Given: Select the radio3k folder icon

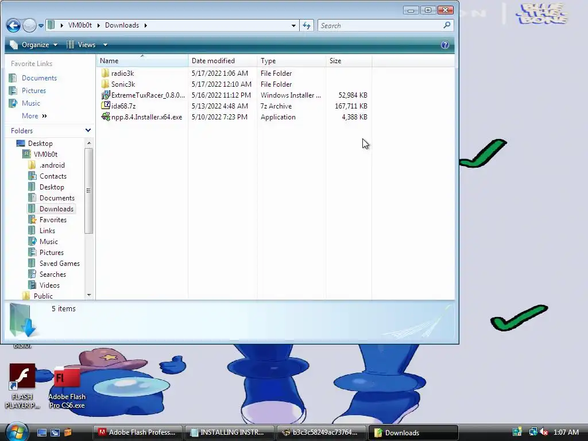Looking at the screenshot, I should coord(106,73).
